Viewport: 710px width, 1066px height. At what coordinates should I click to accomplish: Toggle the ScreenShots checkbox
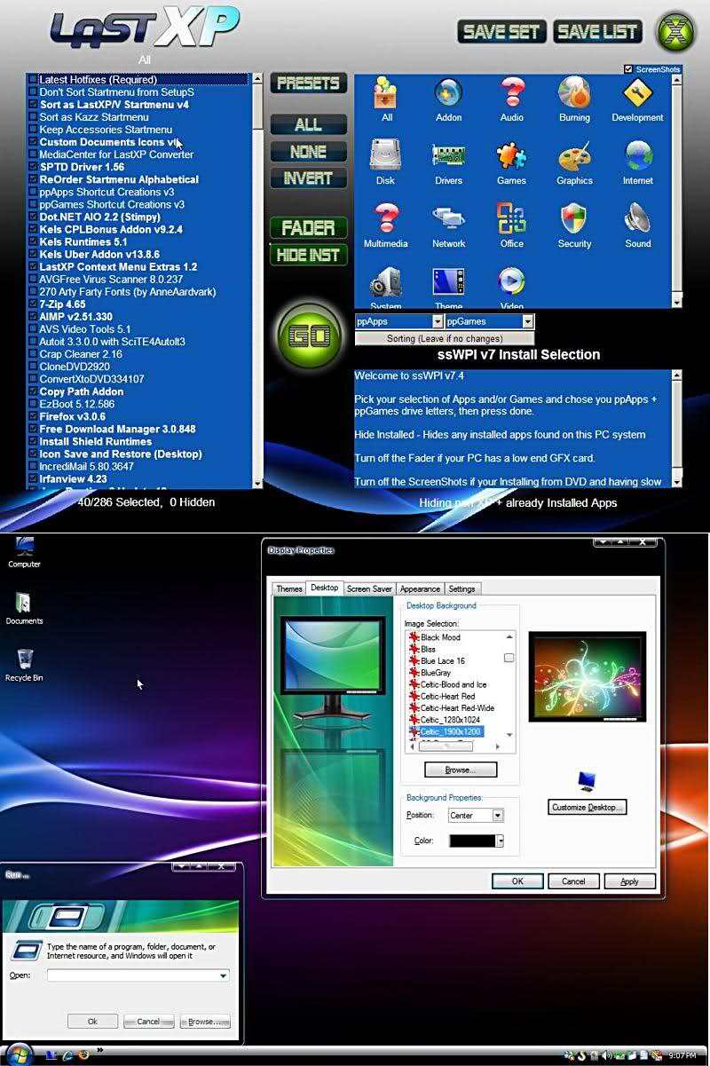(629, 68)
